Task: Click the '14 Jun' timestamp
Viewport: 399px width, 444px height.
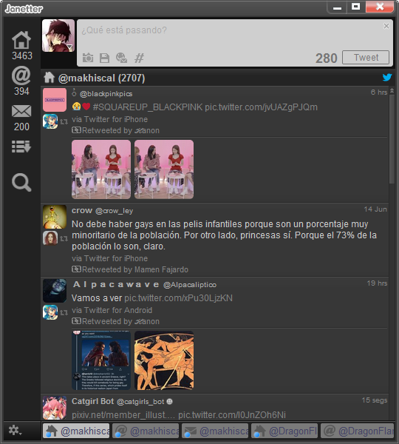Action: coord(375,209)
